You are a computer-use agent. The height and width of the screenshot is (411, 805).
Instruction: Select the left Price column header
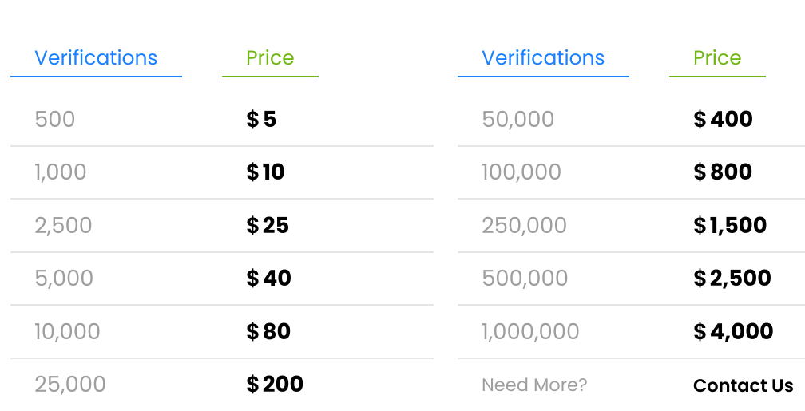[x=270, y=58]
